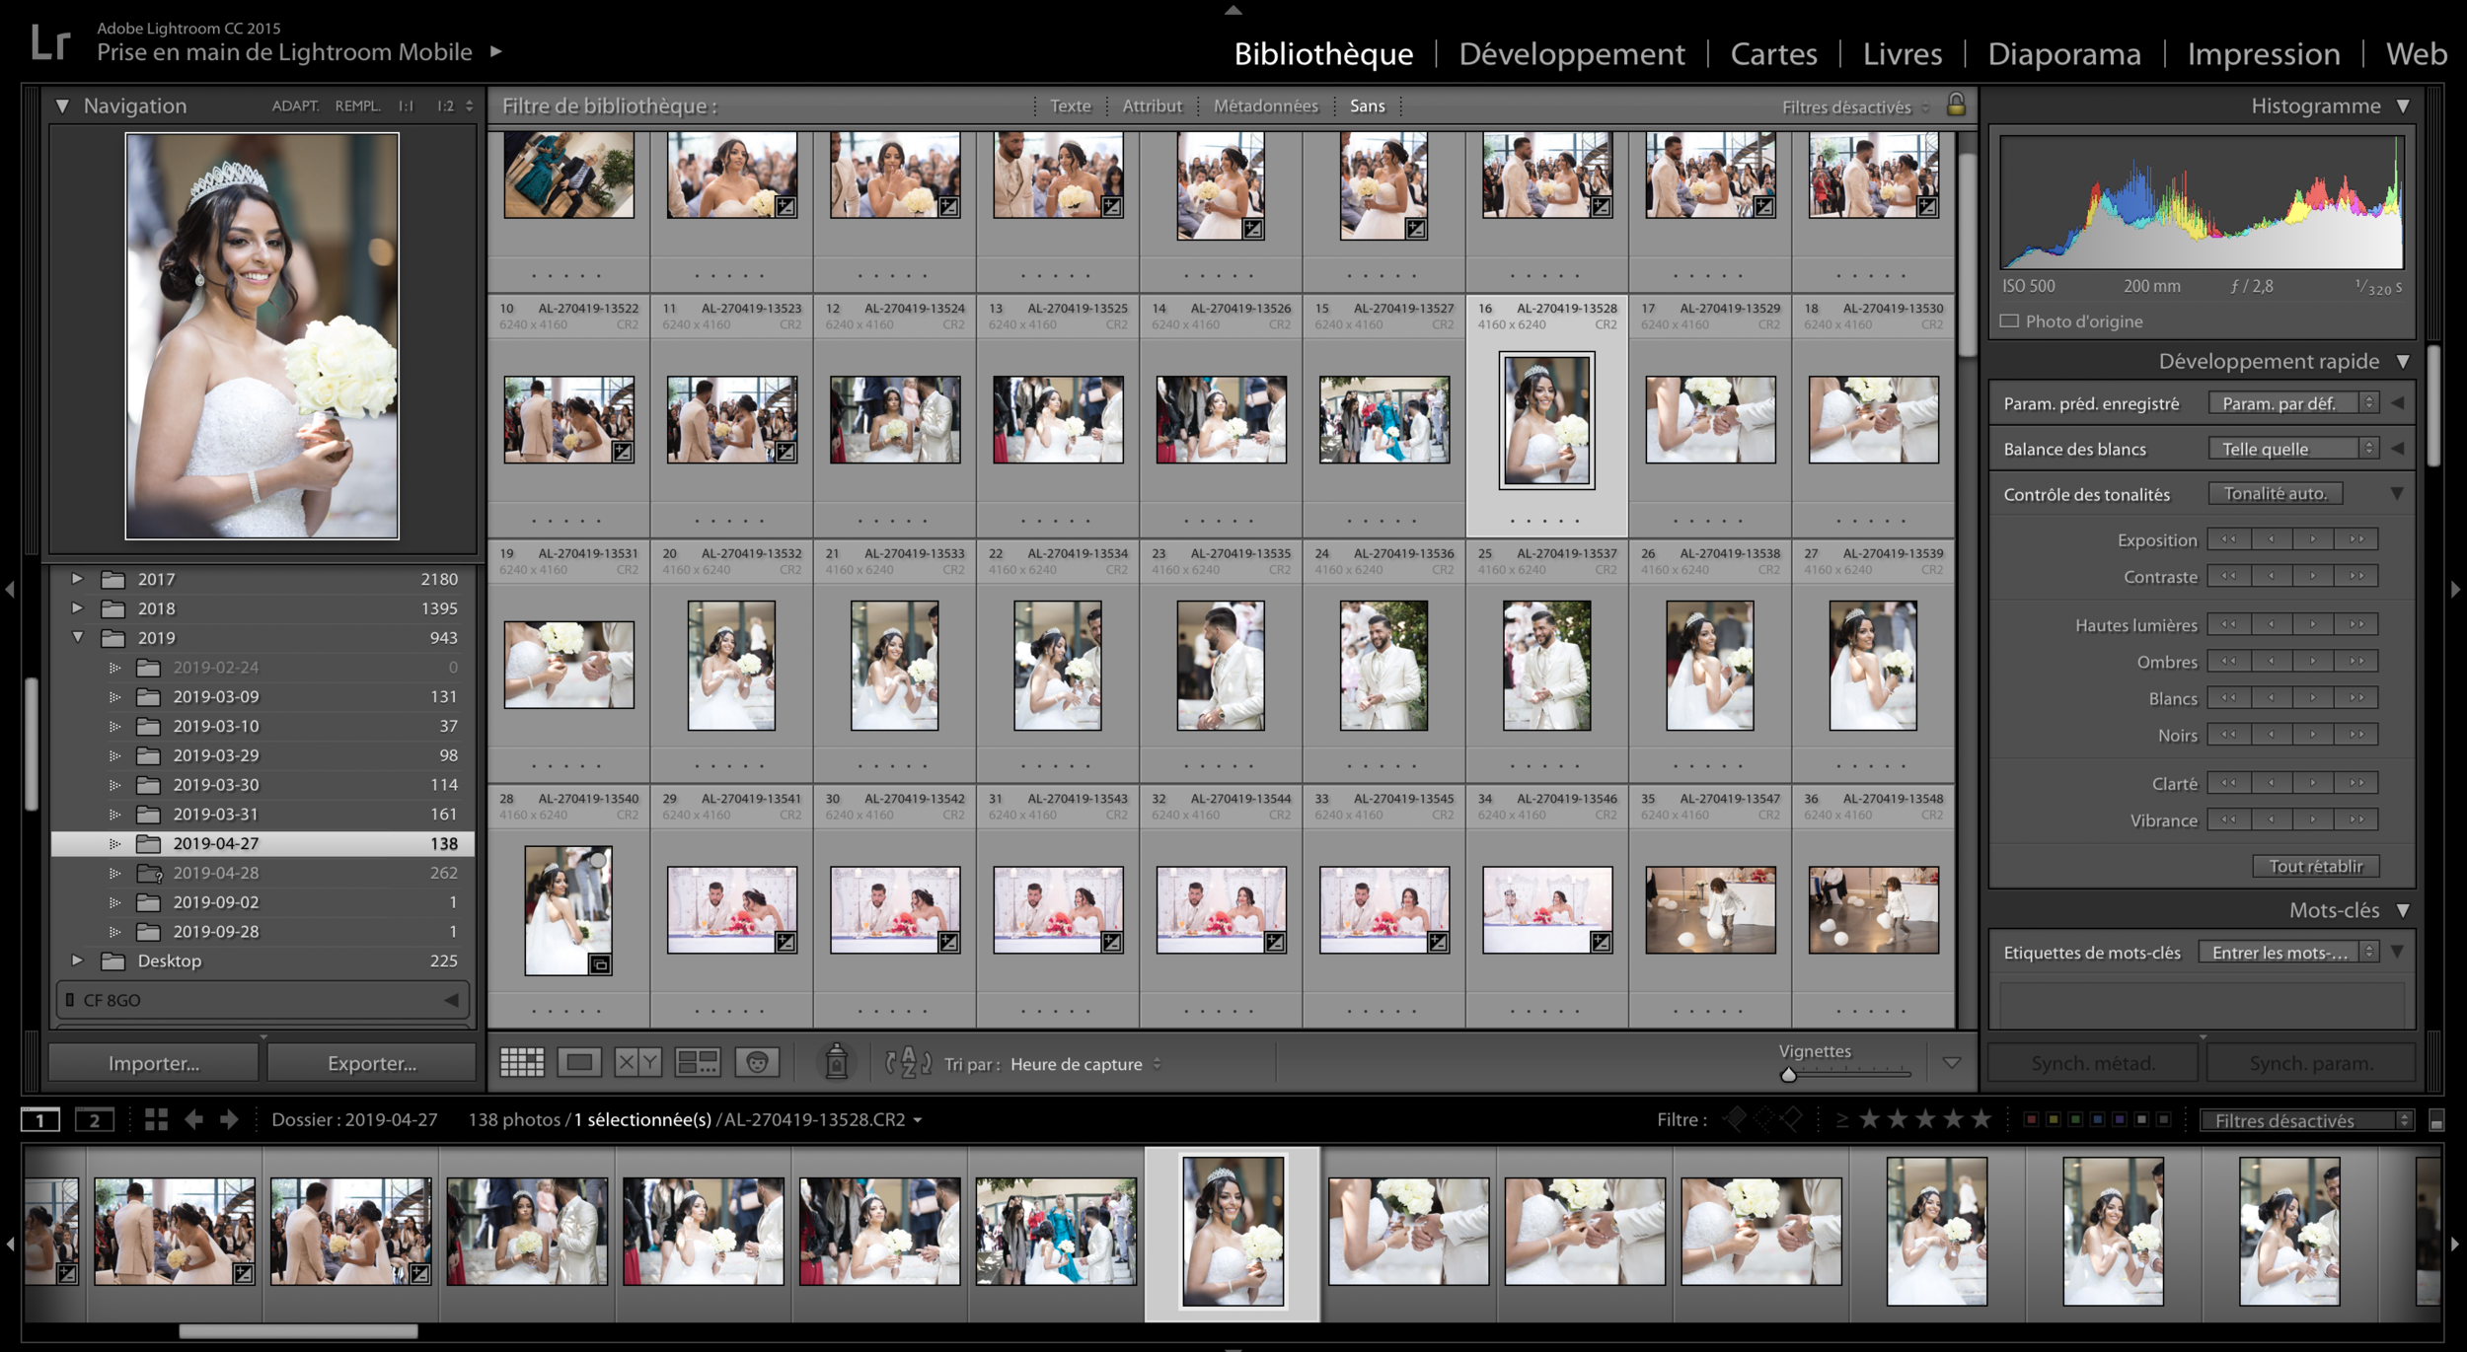
Task: Switch to Grid view mode
Action: click(x=522, y=1062)
